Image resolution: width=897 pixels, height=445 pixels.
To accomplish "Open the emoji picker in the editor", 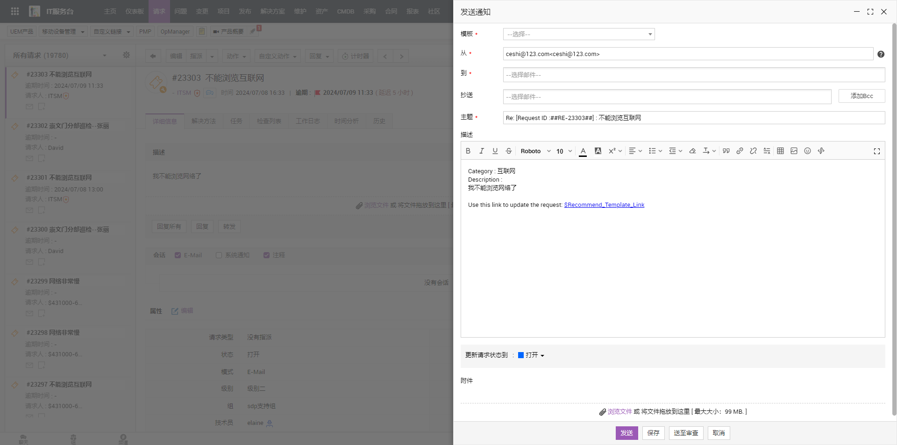I will tap(807, 151).
